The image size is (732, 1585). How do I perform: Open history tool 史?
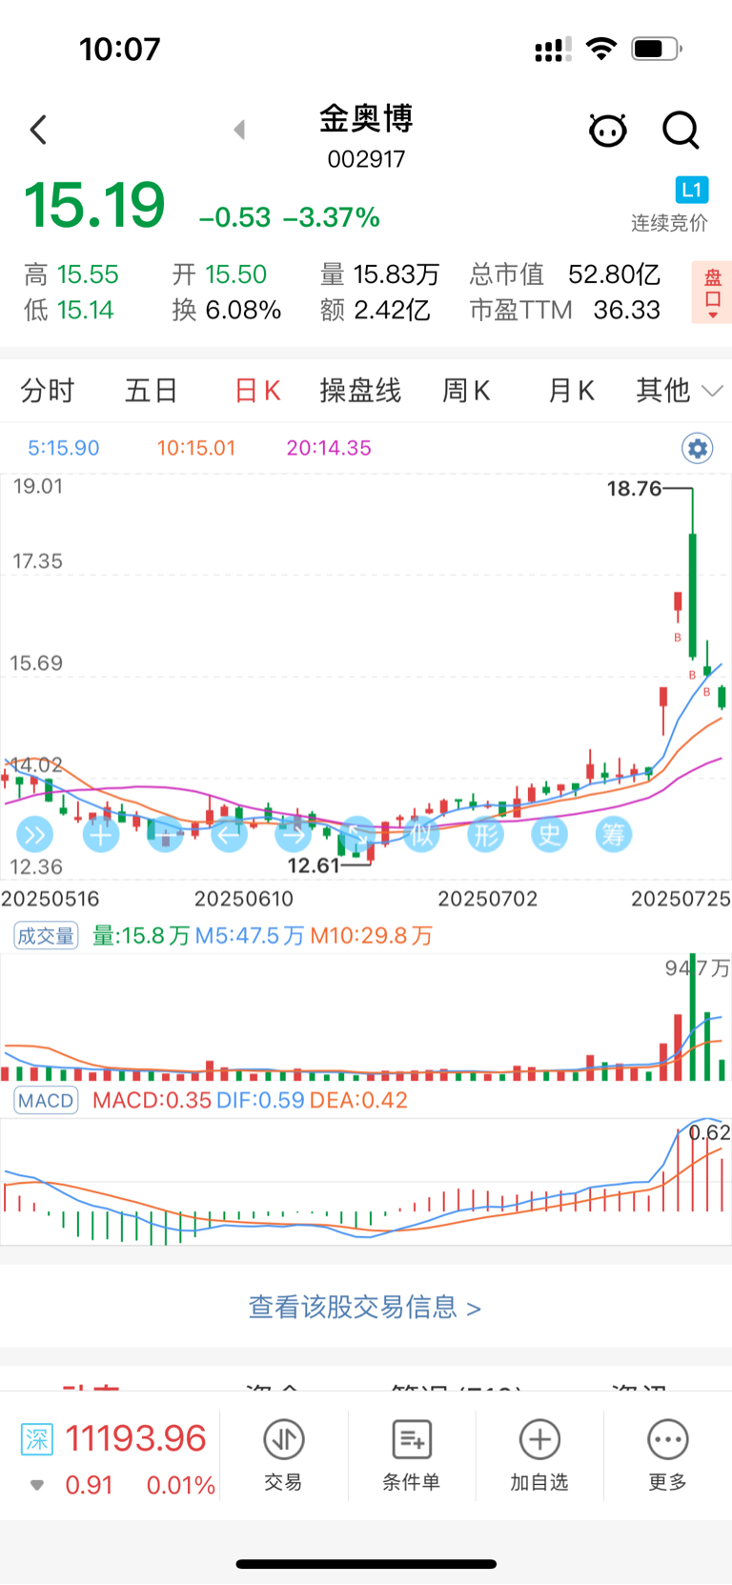coord(550,836)
